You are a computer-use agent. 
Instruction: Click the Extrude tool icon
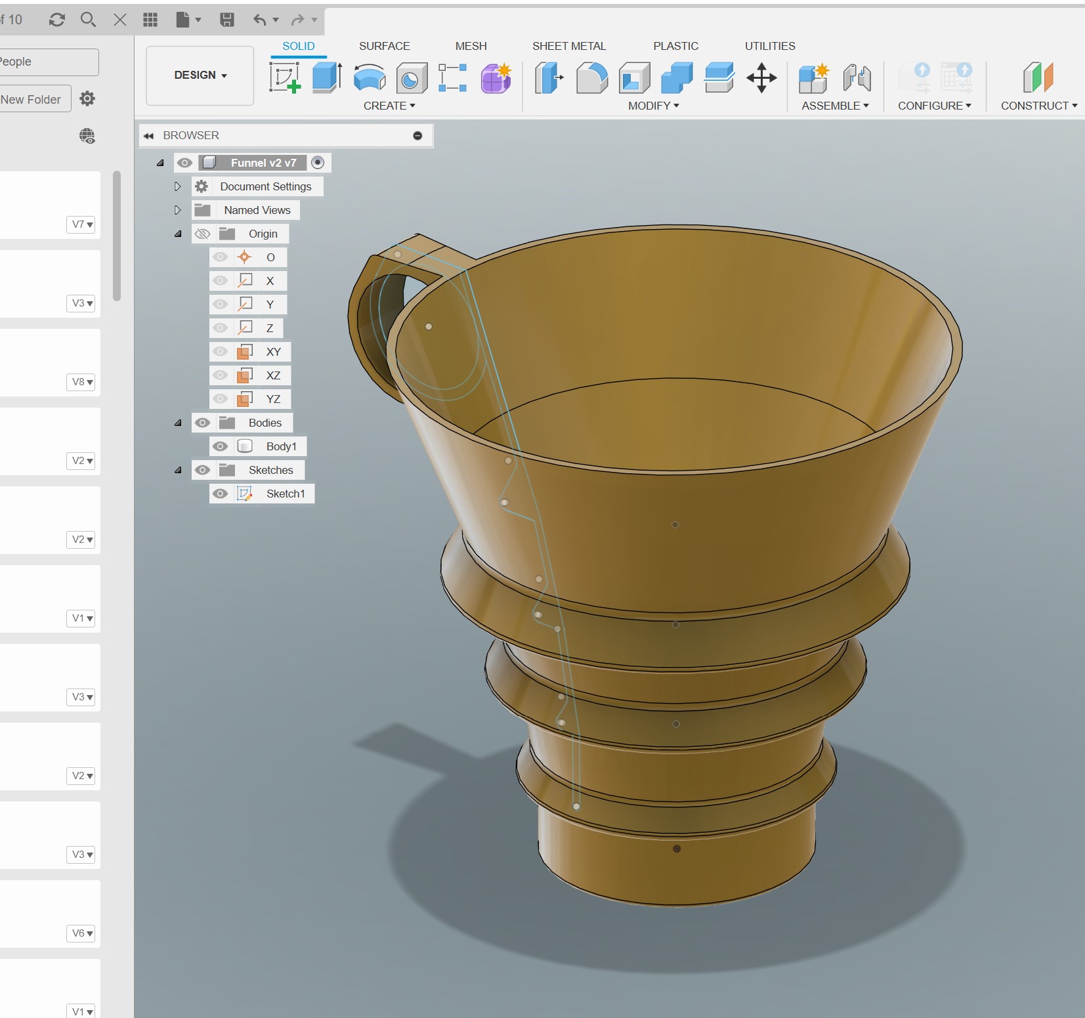point(327,77)
